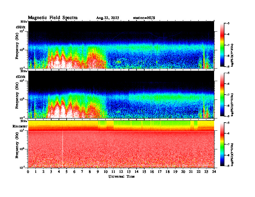Select the date text "Aug.22, 2023"
Viewport: 255px width, 197px height.
click(x=108, y=18)
